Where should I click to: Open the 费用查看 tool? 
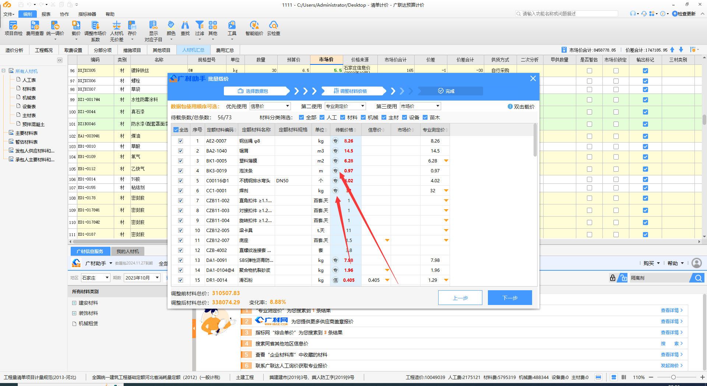point(35,28)
